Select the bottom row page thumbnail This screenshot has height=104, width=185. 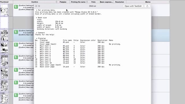point(4,98)
